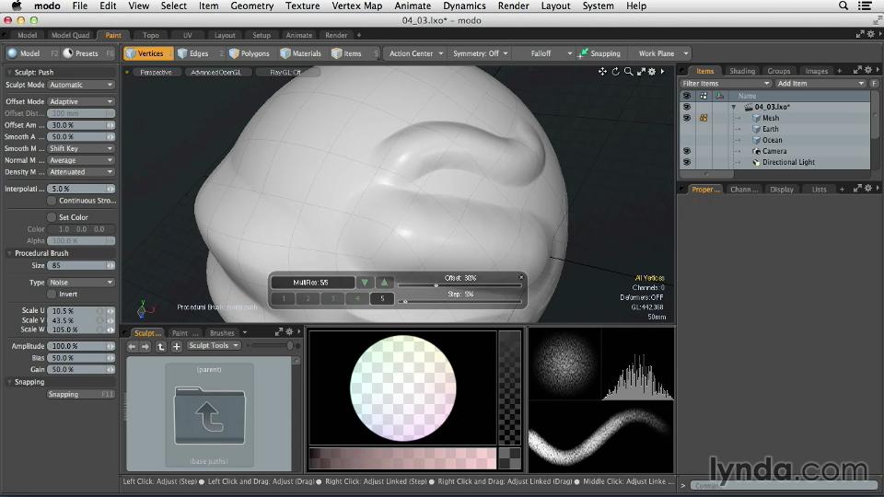Open viewport settings gear icon
The width and height of the screenshot is (884, 497).
pyautogui.click(x=652, y=72)
